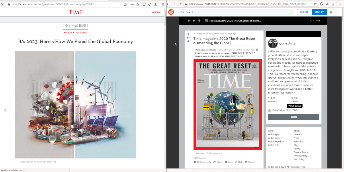The height and width of the screenshot is (172, 344).
Task: Open the Reddit user account dropdown
Action: [x=333, y=12]
